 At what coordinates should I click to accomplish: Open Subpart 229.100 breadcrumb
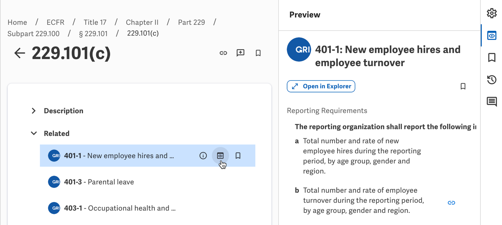[x=33, y=33]
